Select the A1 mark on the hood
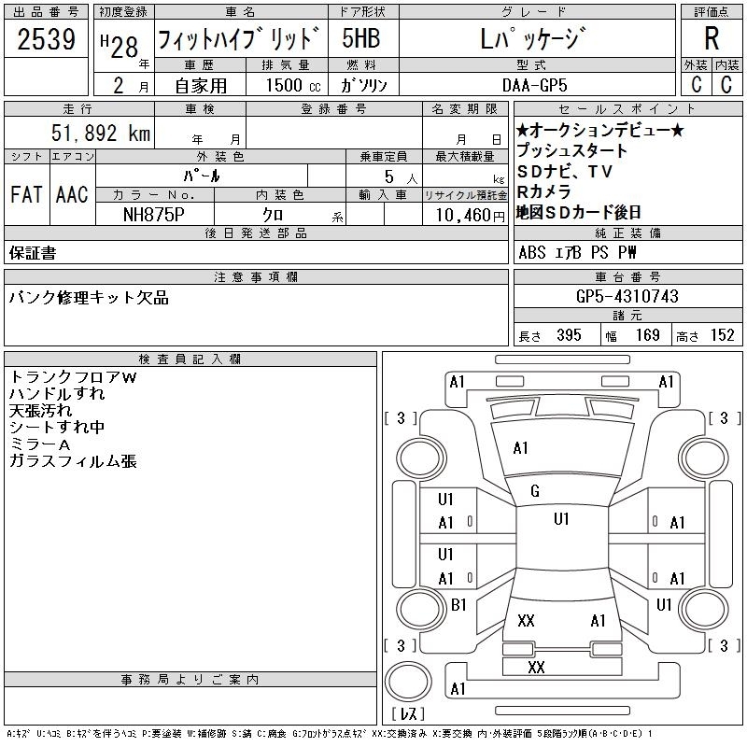The width and height of the screenshot is (747, 747). [520, 448]
